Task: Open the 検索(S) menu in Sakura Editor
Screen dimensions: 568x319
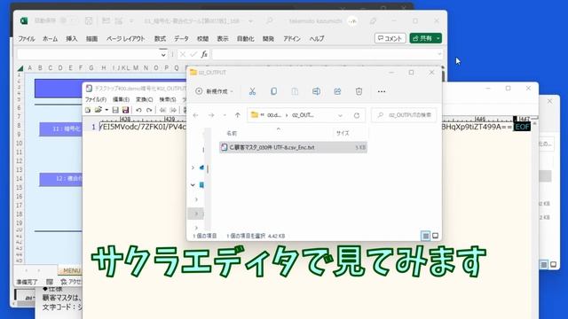Action: click(x=168, y=99)
